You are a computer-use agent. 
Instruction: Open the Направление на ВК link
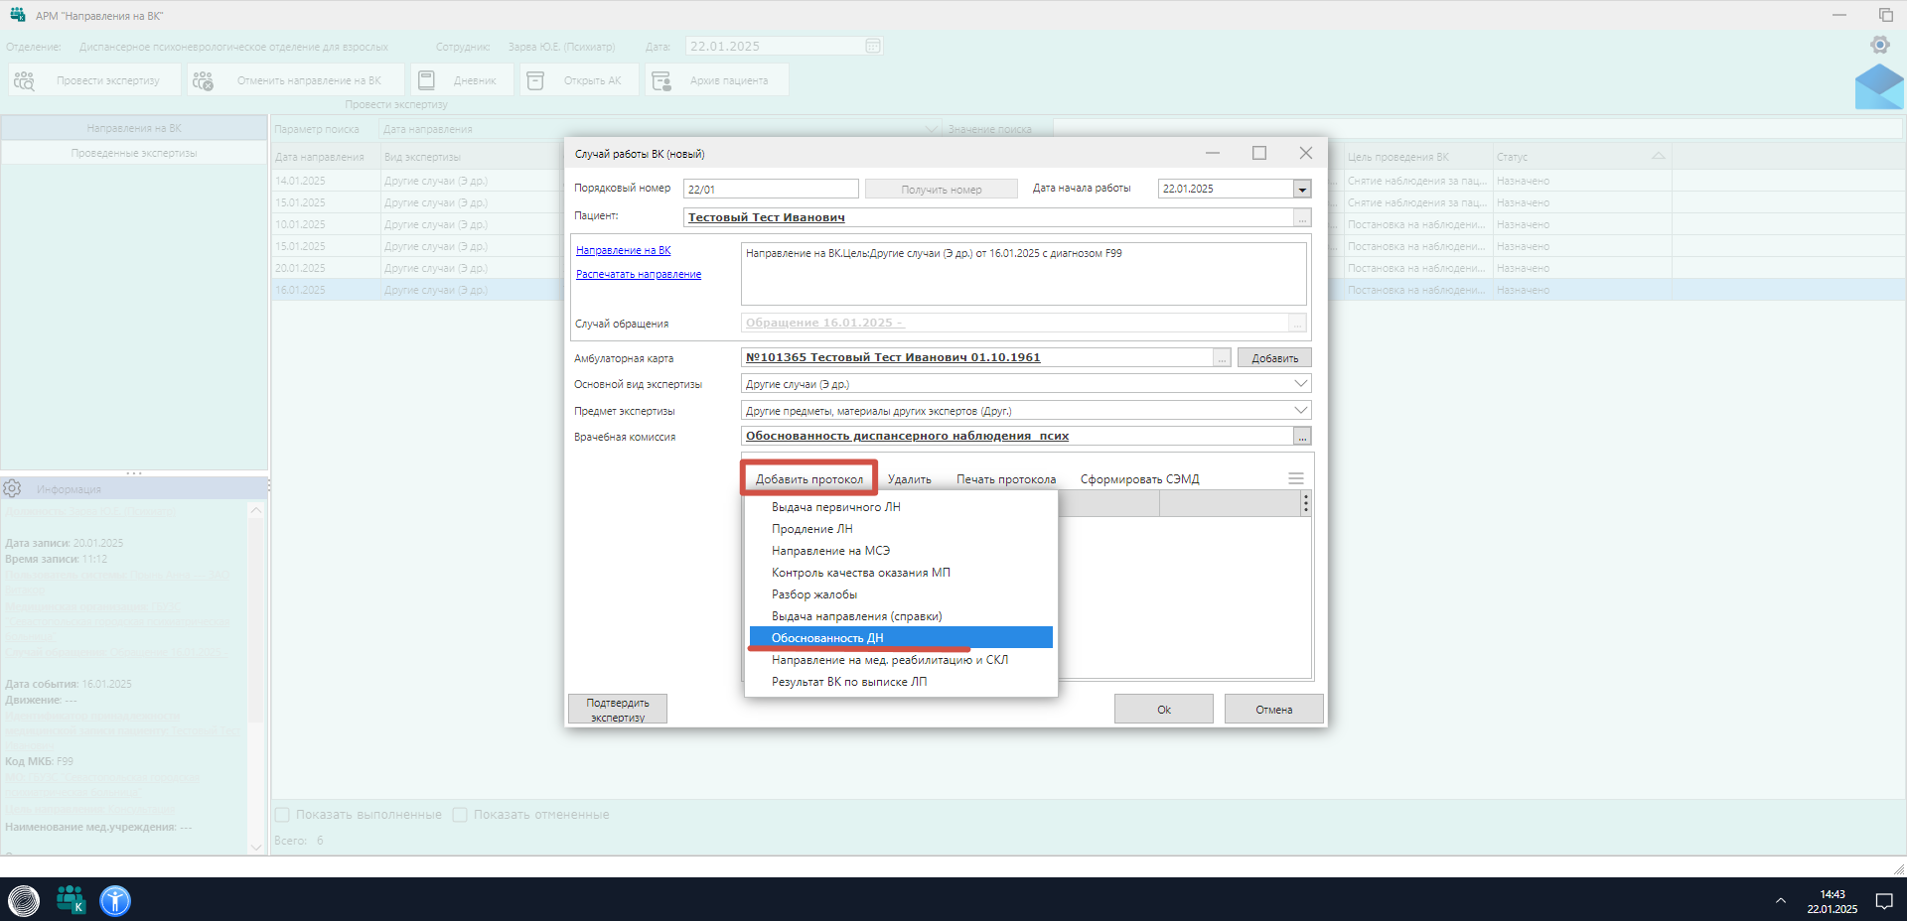point(624,250)
